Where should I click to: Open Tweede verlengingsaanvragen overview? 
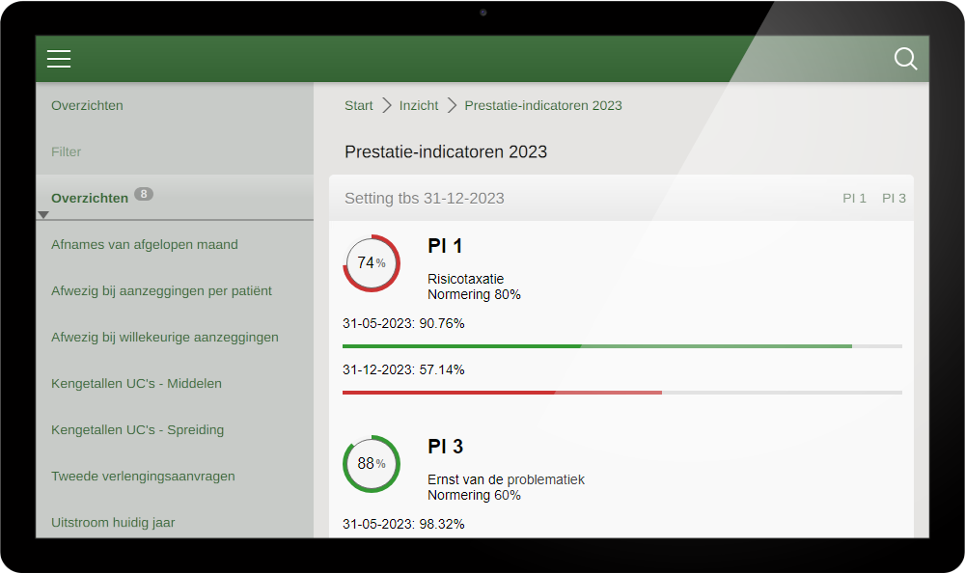[x=143, y=476]
